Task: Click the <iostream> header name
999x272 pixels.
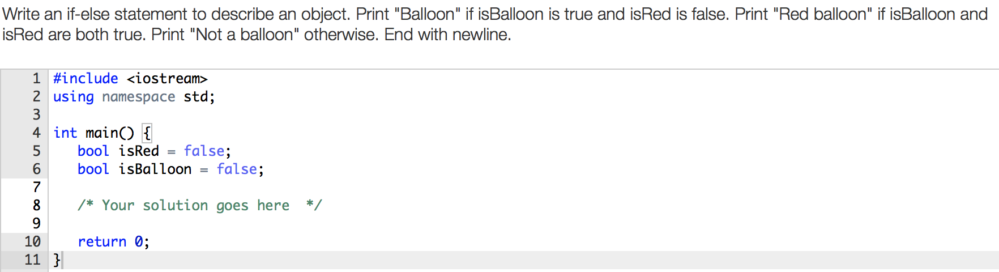Action: [x=167, y=79]
